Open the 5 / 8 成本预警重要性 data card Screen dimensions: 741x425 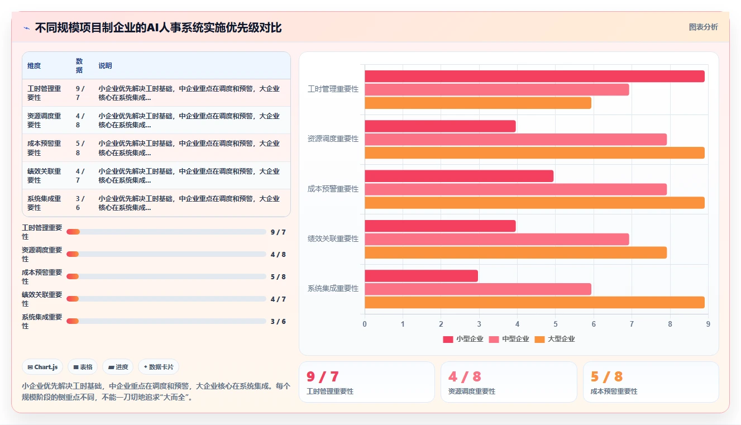point(651,382)
